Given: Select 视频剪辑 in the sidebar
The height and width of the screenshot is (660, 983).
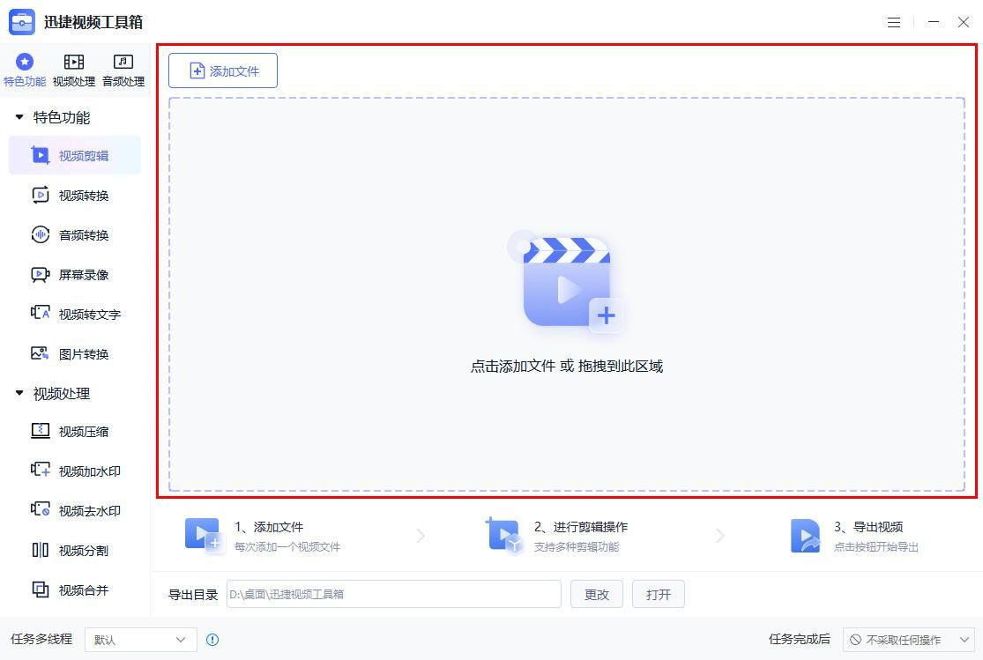Looking at the screenshot, I should point(75,155).
